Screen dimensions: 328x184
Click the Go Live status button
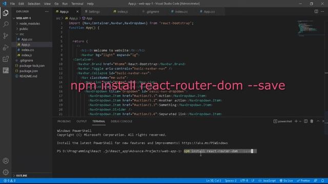click(286, 180)
